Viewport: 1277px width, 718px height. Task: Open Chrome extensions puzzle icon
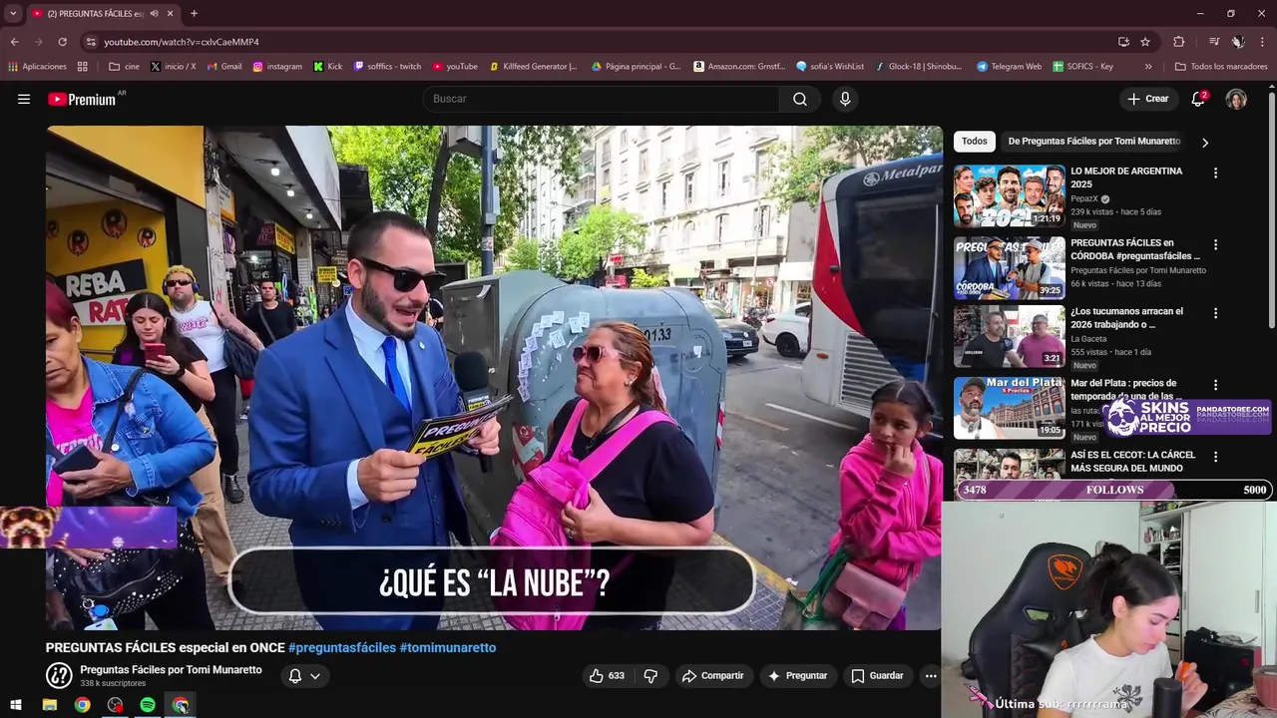pos(1179,42)
